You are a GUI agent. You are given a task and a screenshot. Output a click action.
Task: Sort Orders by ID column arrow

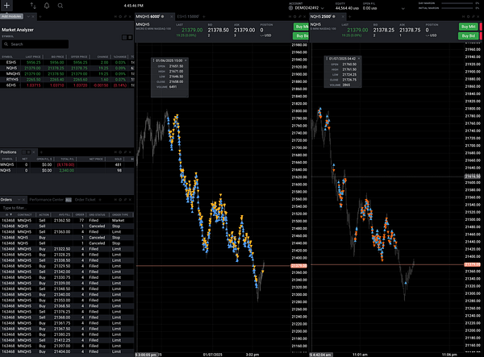[x=11, y=214]
